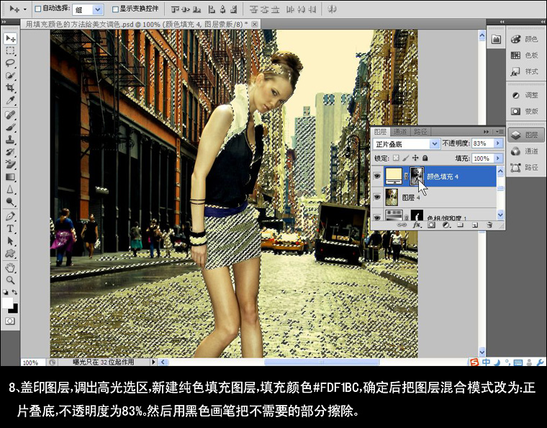Open the Layers panel flyout menu
The height and width of the screenshot is (428, 547).
(499, 132)
